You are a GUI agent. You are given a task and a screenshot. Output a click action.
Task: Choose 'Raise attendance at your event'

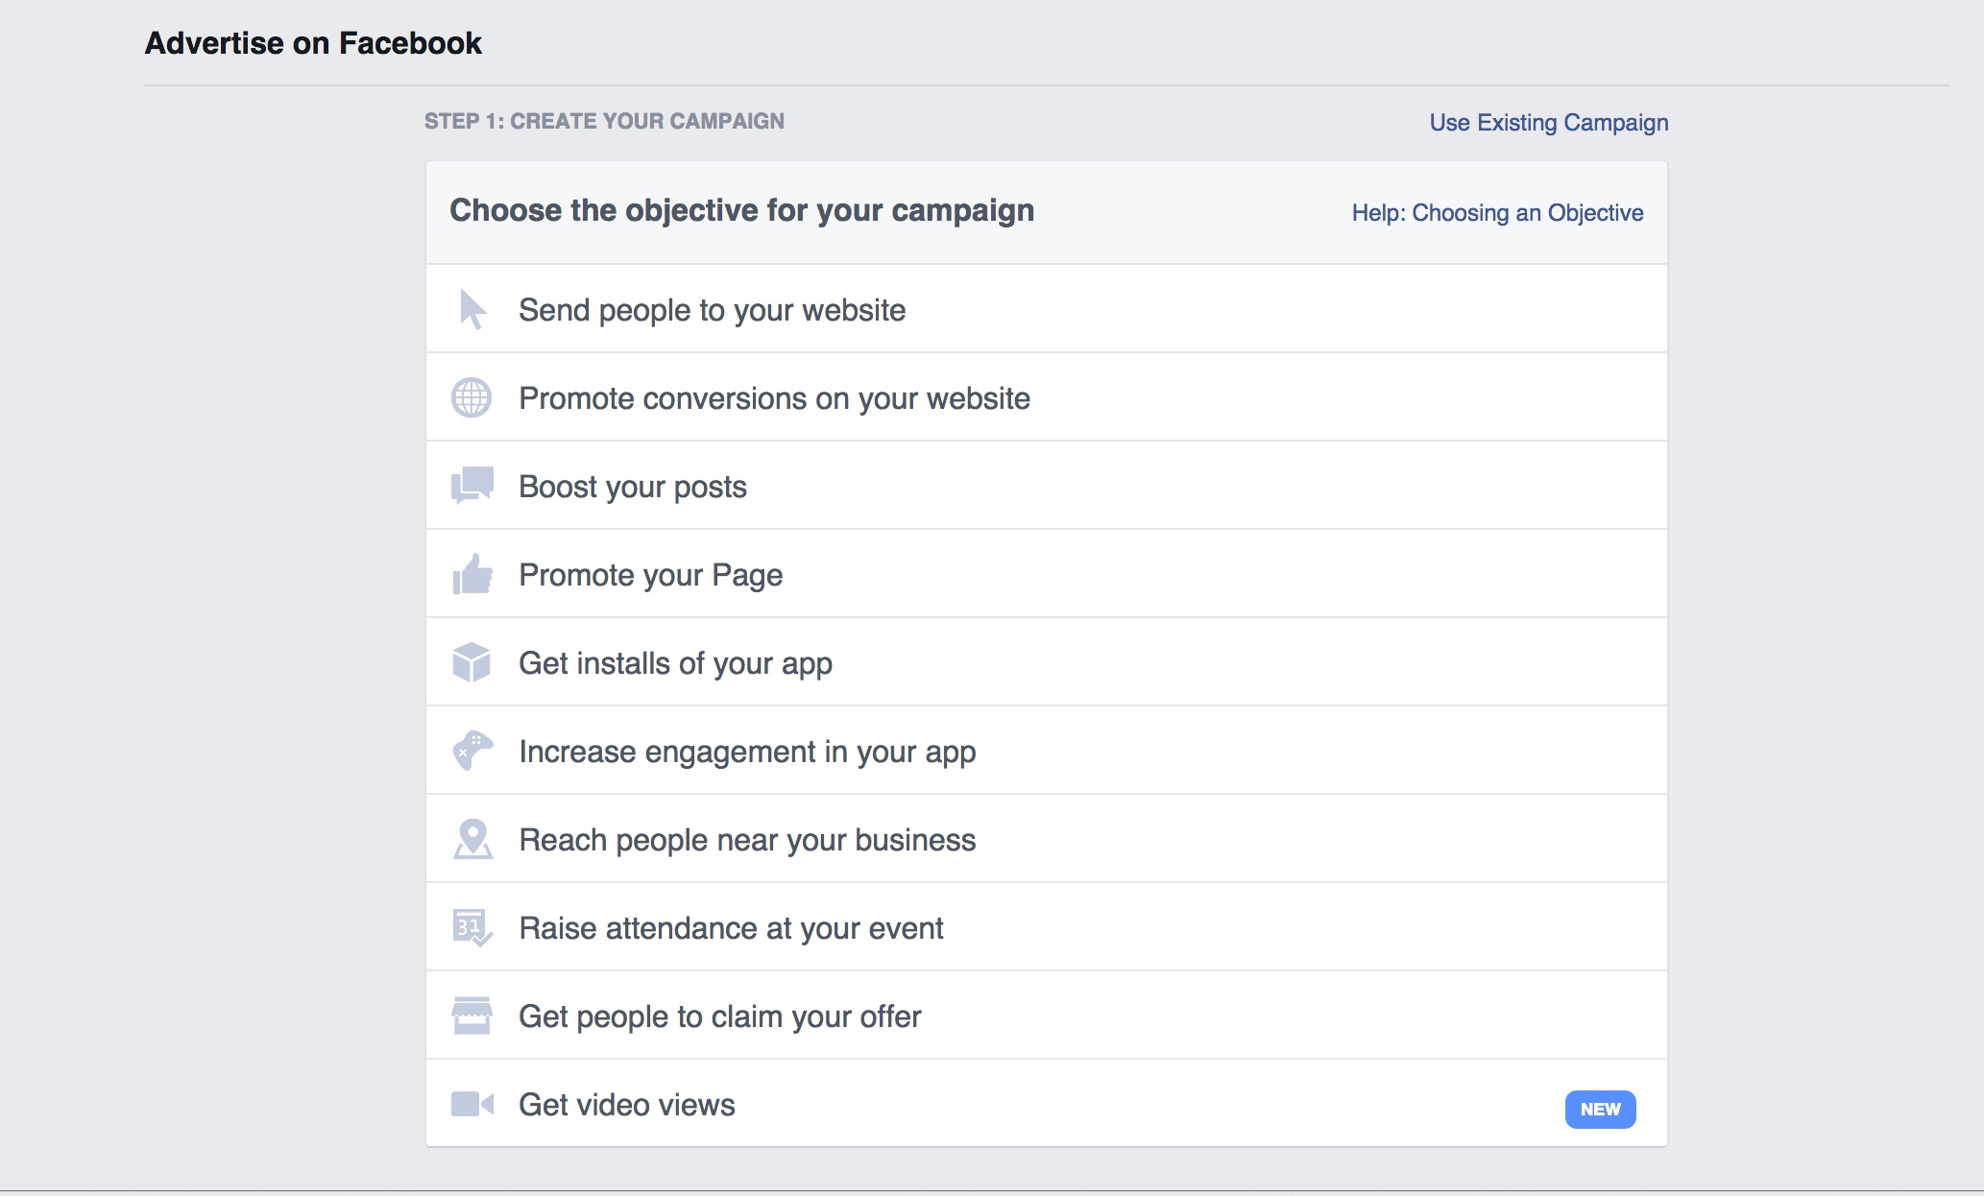click(1047, 927)
